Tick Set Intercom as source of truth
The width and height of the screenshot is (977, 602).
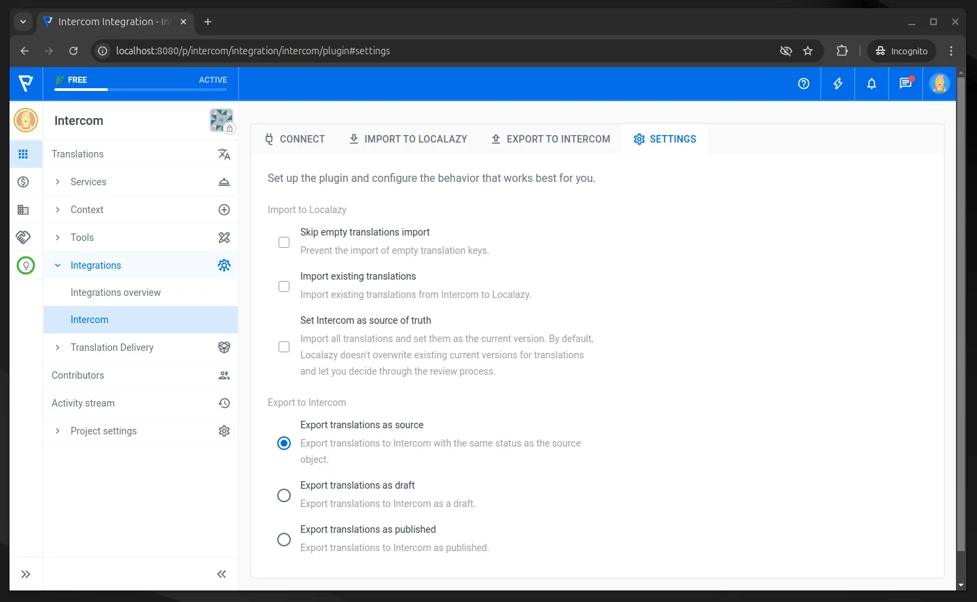pos(284,347)
